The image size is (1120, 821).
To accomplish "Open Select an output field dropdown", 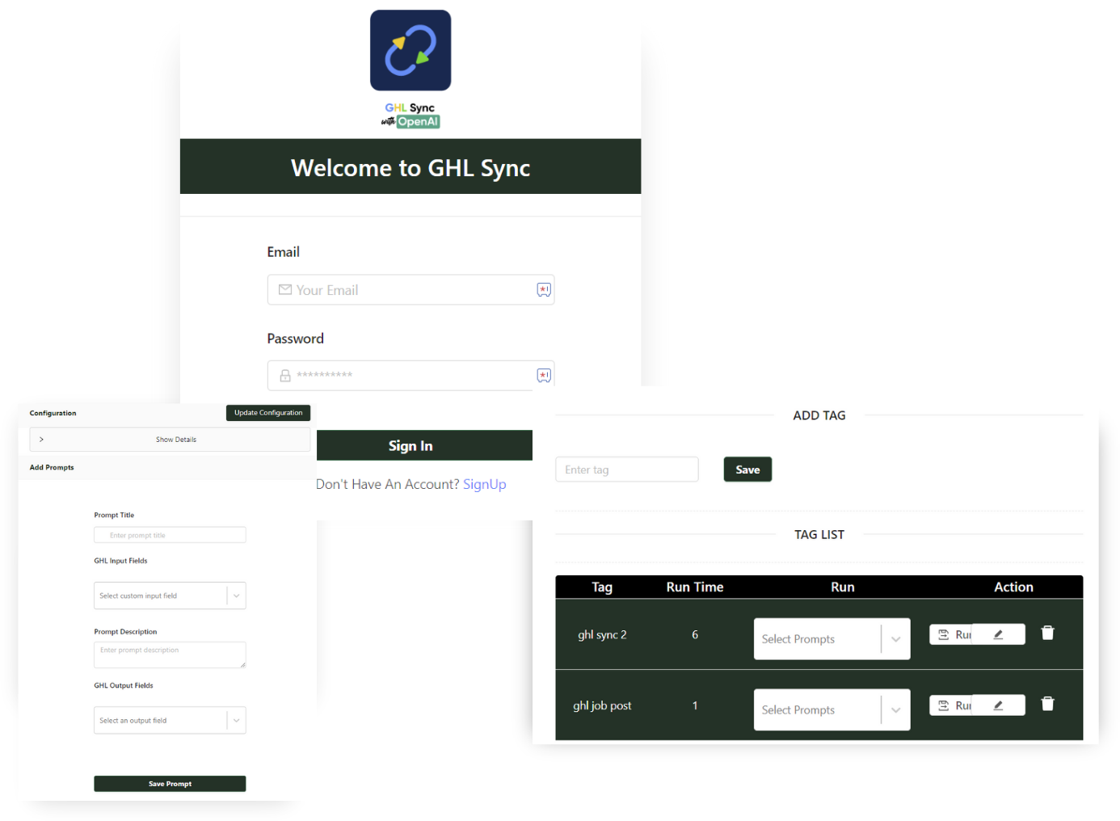I will click(170, 720).
